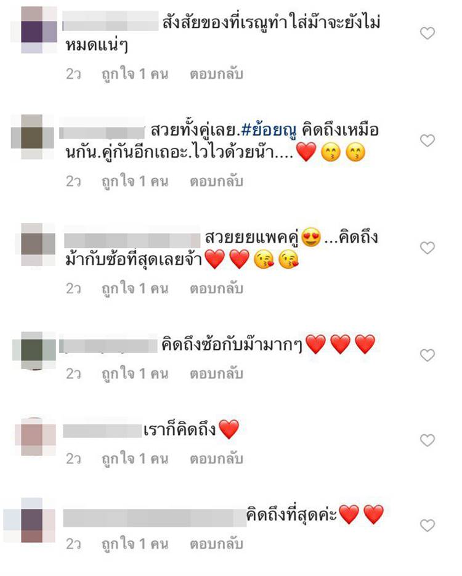Reply to the สวยยยแพคคู่ comment
Viewport: 462px width, 576px height.
pyautogui.click(x=216, y=289)
